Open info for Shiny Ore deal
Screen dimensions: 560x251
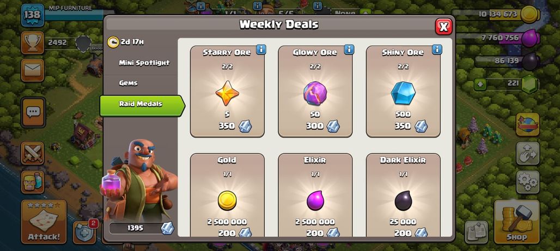437,49
